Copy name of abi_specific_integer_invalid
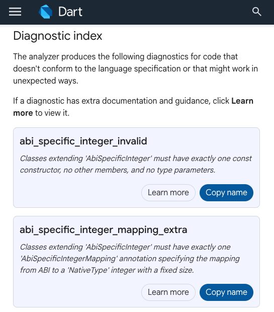274x312 pixels. [226, 193]
